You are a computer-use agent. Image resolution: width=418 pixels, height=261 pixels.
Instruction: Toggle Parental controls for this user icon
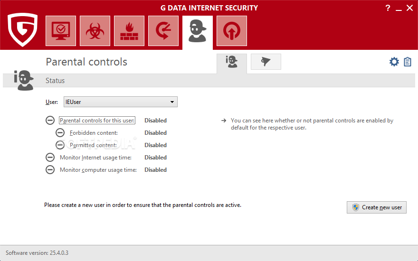tap(50, 121)
